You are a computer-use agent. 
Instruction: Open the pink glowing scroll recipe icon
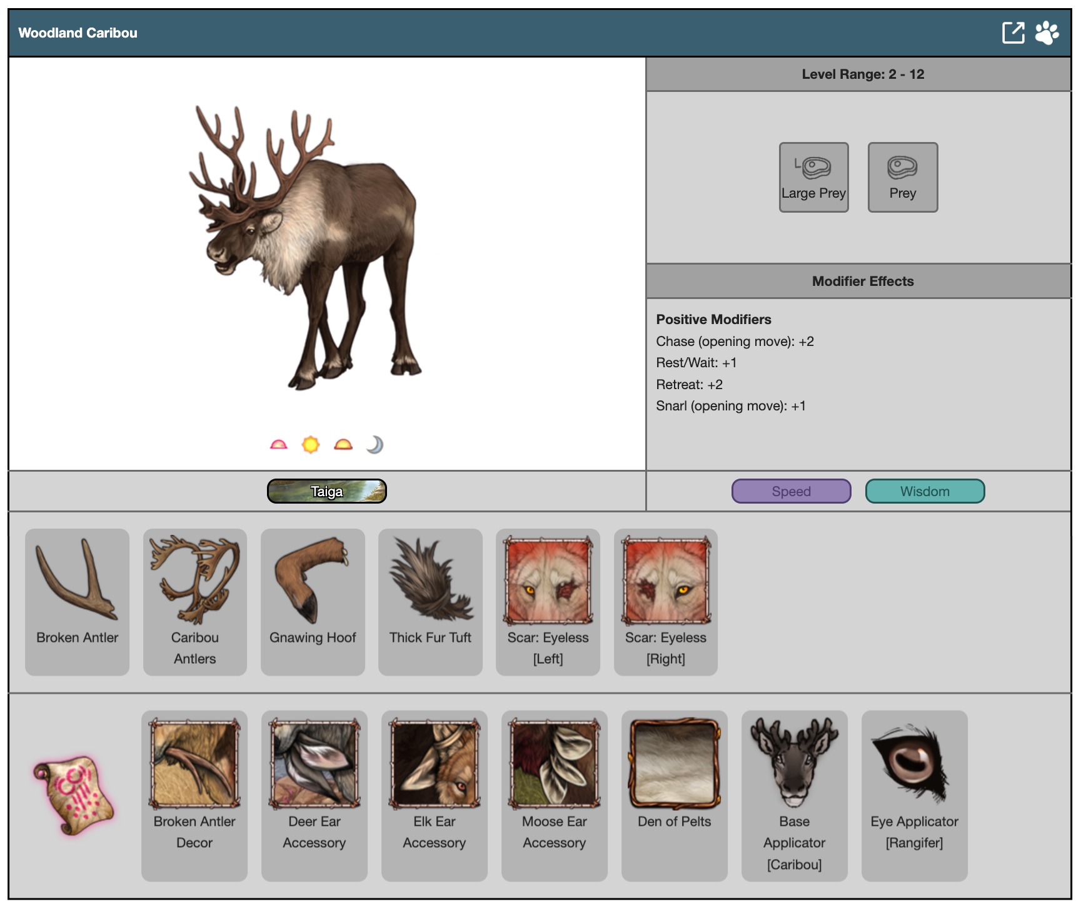(x=74, y=795)
